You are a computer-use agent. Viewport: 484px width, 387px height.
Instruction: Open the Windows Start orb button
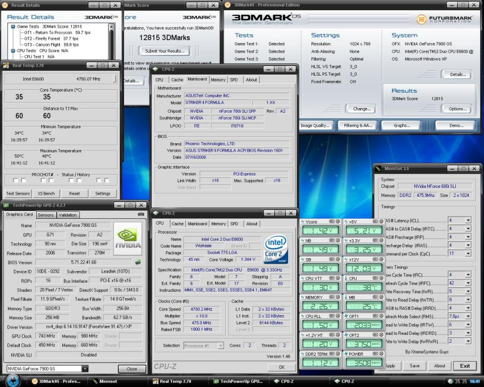coord(13,381)
